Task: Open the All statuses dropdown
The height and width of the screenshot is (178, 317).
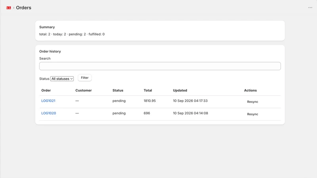Action: 62,79
